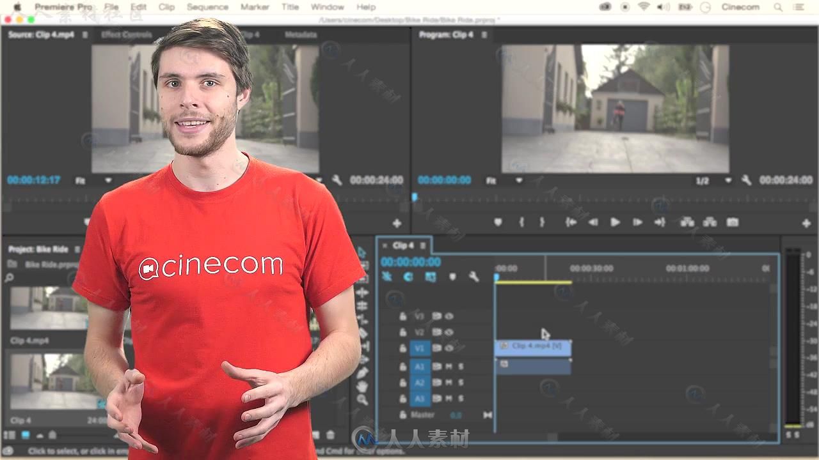Click Master track volume value 0.0
The width and height of the screenshot is (819, 460).
[456, 415]
